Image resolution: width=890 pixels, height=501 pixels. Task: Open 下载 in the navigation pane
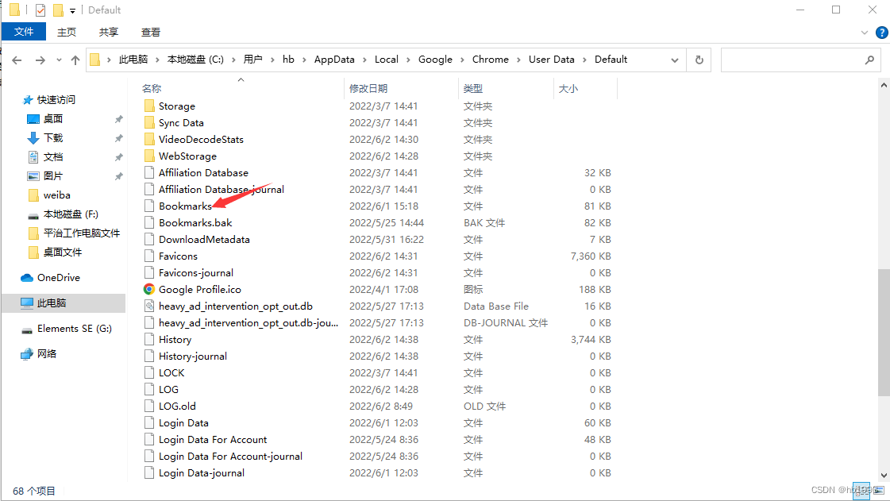pos(52,138)
